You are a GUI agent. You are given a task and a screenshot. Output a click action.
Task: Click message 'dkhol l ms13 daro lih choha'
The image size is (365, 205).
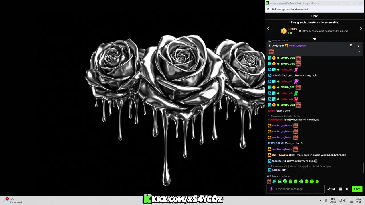317,155
